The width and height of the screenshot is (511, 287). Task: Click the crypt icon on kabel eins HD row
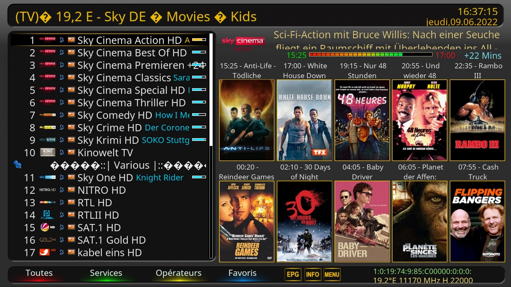(x=72, y=252)
